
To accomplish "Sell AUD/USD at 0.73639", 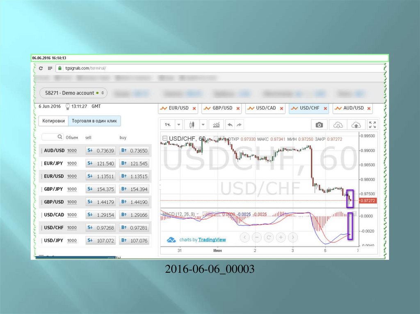I will 101,150.
